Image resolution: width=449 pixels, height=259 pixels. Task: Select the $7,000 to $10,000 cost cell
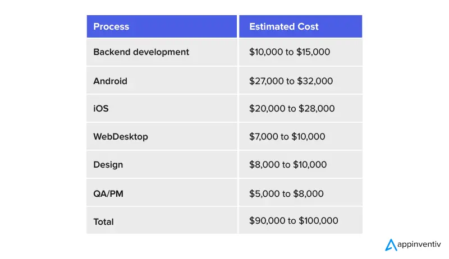(287, 137)
